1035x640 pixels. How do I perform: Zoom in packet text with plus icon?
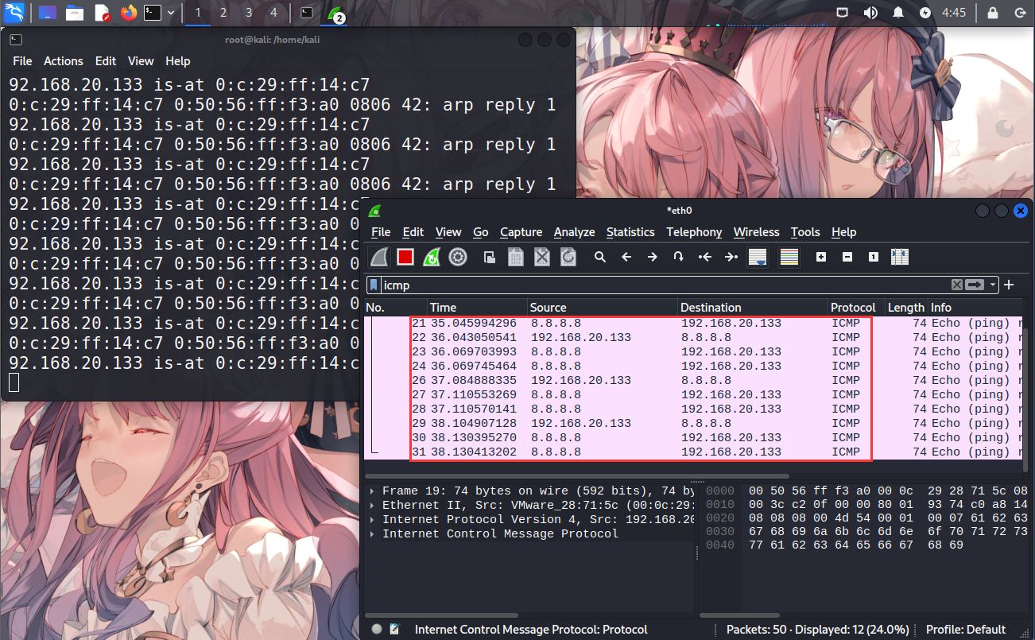(x=821, y=257)
